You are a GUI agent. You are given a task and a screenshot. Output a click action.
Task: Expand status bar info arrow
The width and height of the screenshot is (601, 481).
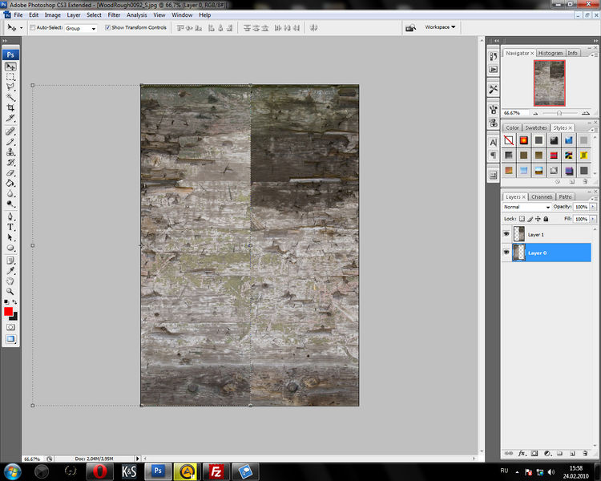click(x=138, y=459)
